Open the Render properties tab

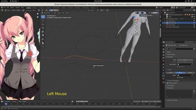(163, 49)
